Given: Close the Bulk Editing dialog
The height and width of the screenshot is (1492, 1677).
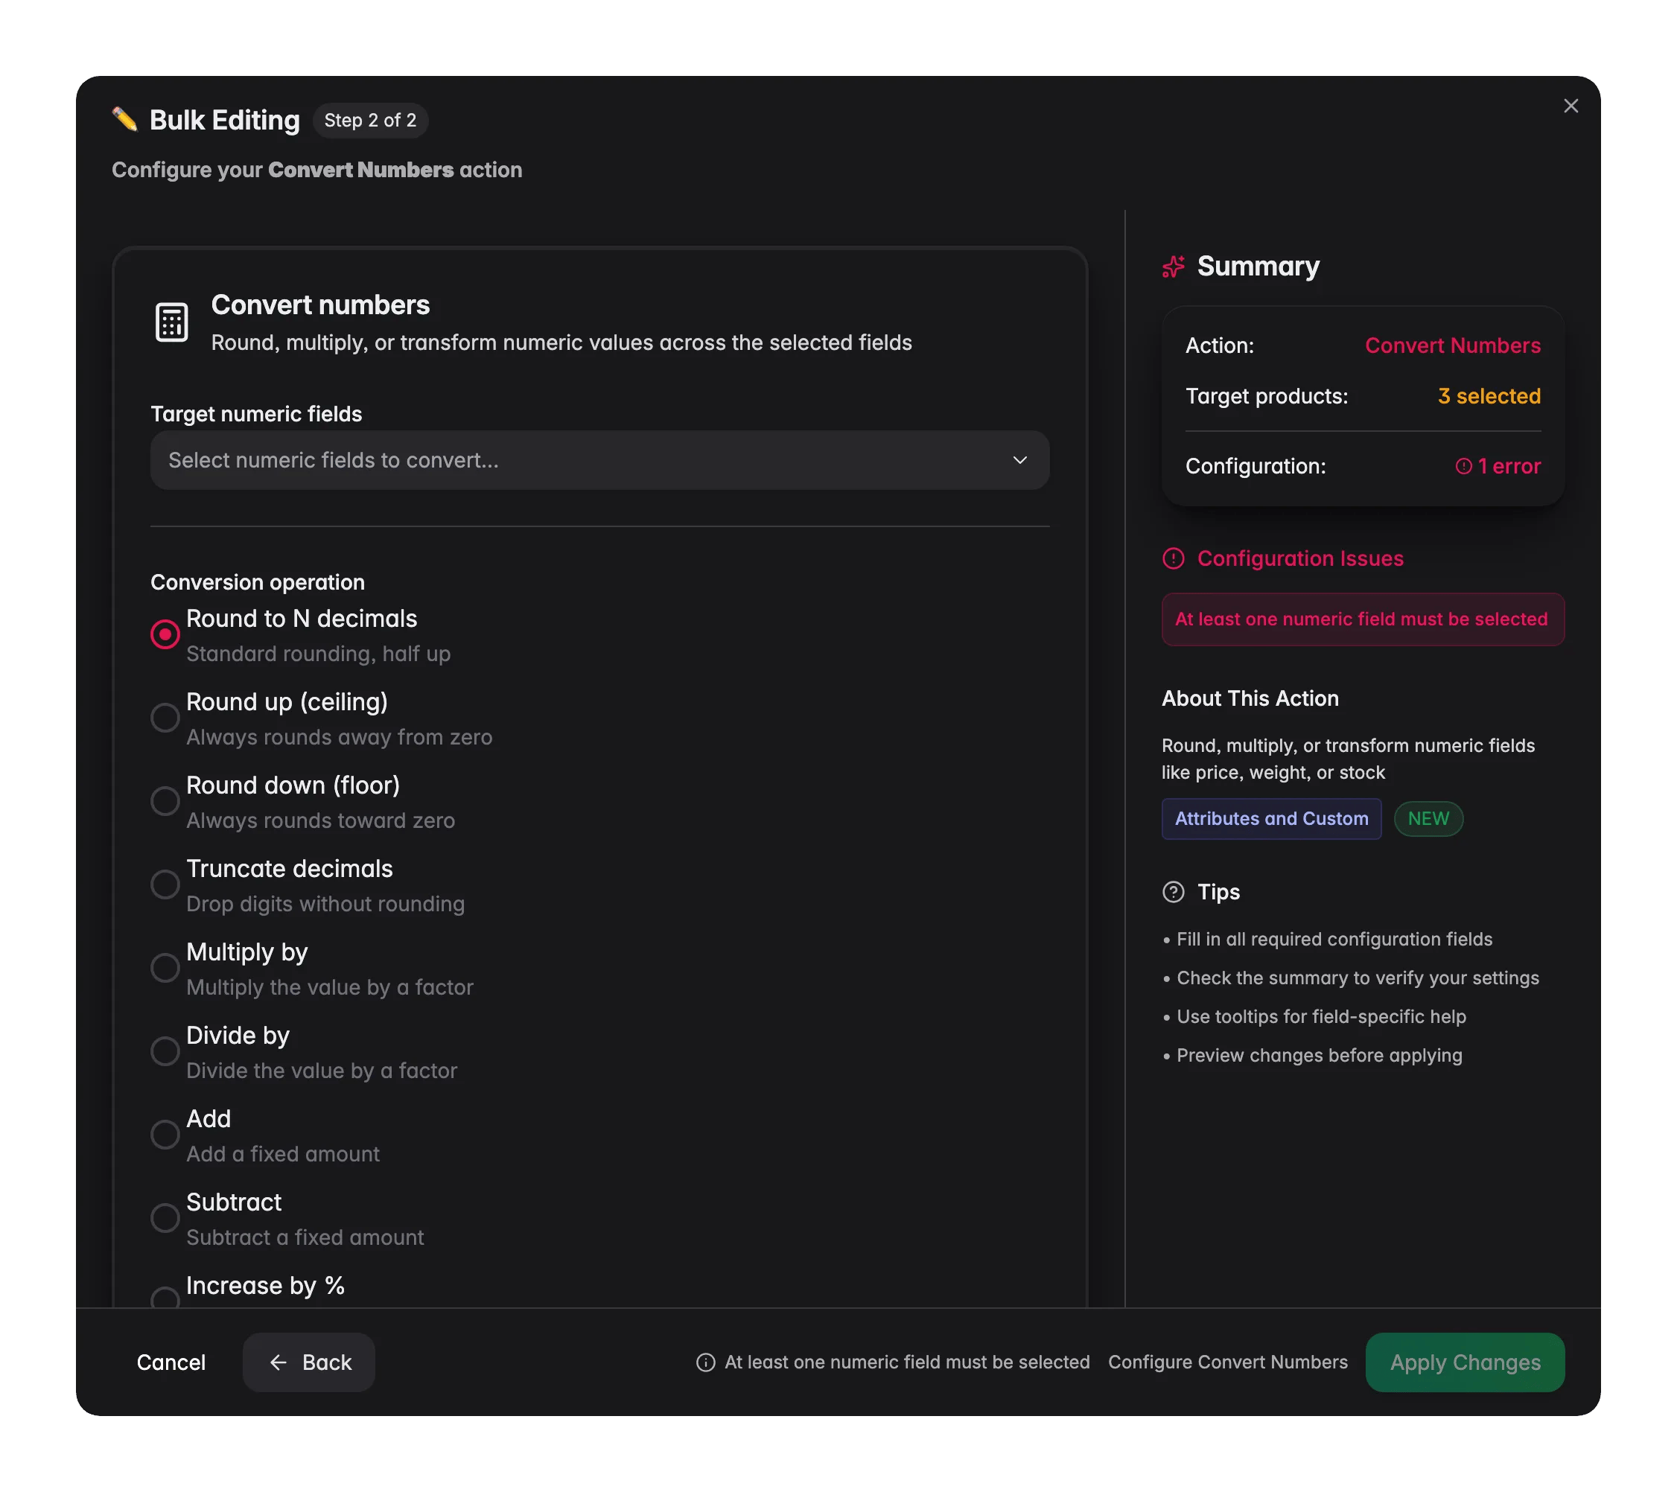Looking at the screenshot, I should coord(1571,106).
